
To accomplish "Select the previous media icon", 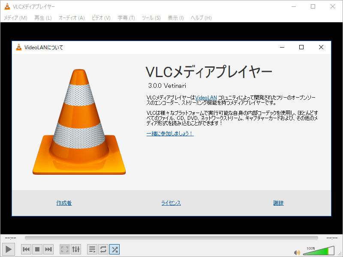I will point(26,249).
